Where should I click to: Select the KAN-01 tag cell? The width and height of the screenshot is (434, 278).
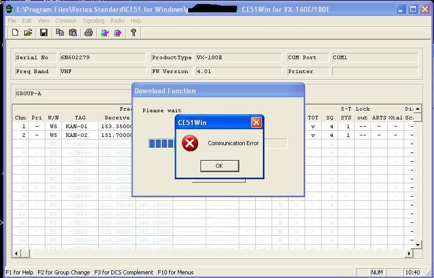coord(80,126)
